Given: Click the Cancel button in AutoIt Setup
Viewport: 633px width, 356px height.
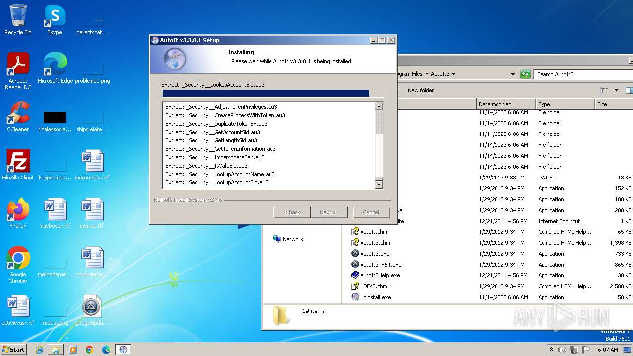Looking at the screenshot, I should pyautogui.click(x=371, y=212).
